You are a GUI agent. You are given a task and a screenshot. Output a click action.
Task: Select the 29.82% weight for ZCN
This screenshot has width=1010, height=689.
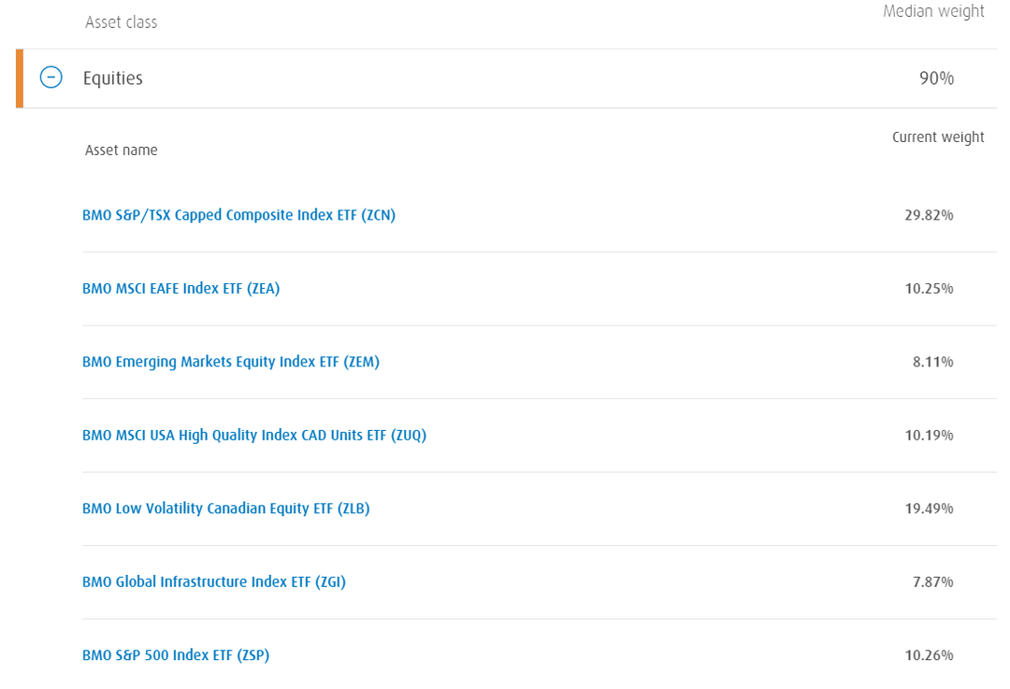[929, 215]
